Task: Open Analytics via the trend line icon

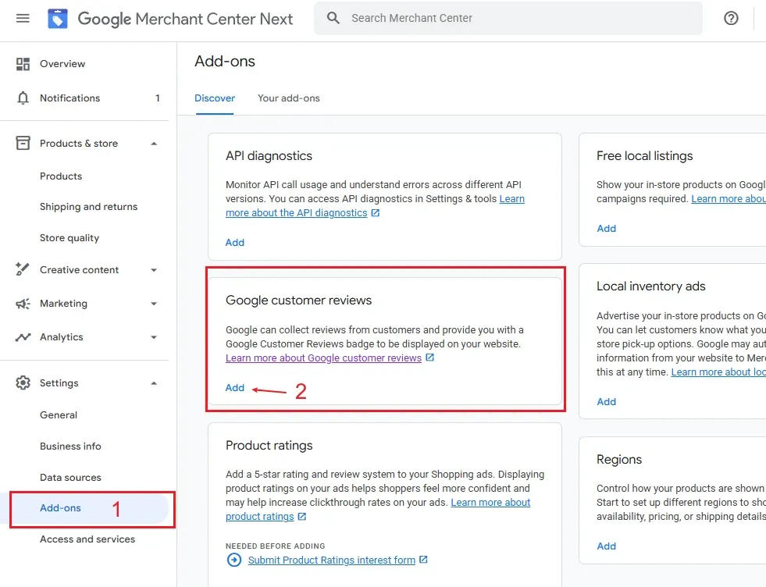Action: pos(22,337)
